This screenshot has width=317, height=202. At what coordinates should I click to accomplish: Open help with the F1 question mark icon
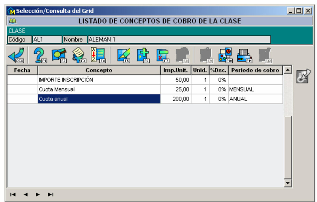click(40, 55)
